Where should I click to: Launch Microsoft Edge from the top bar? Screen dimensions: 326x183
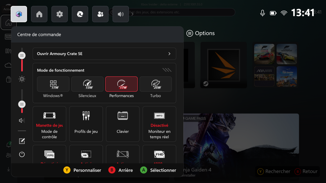pos(80,14)
